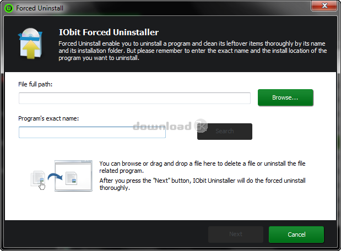Image resolution: width=341 pixels, height=251 pixels.
Task: Close the Forced Uninstall window
Action: (324, 6)
